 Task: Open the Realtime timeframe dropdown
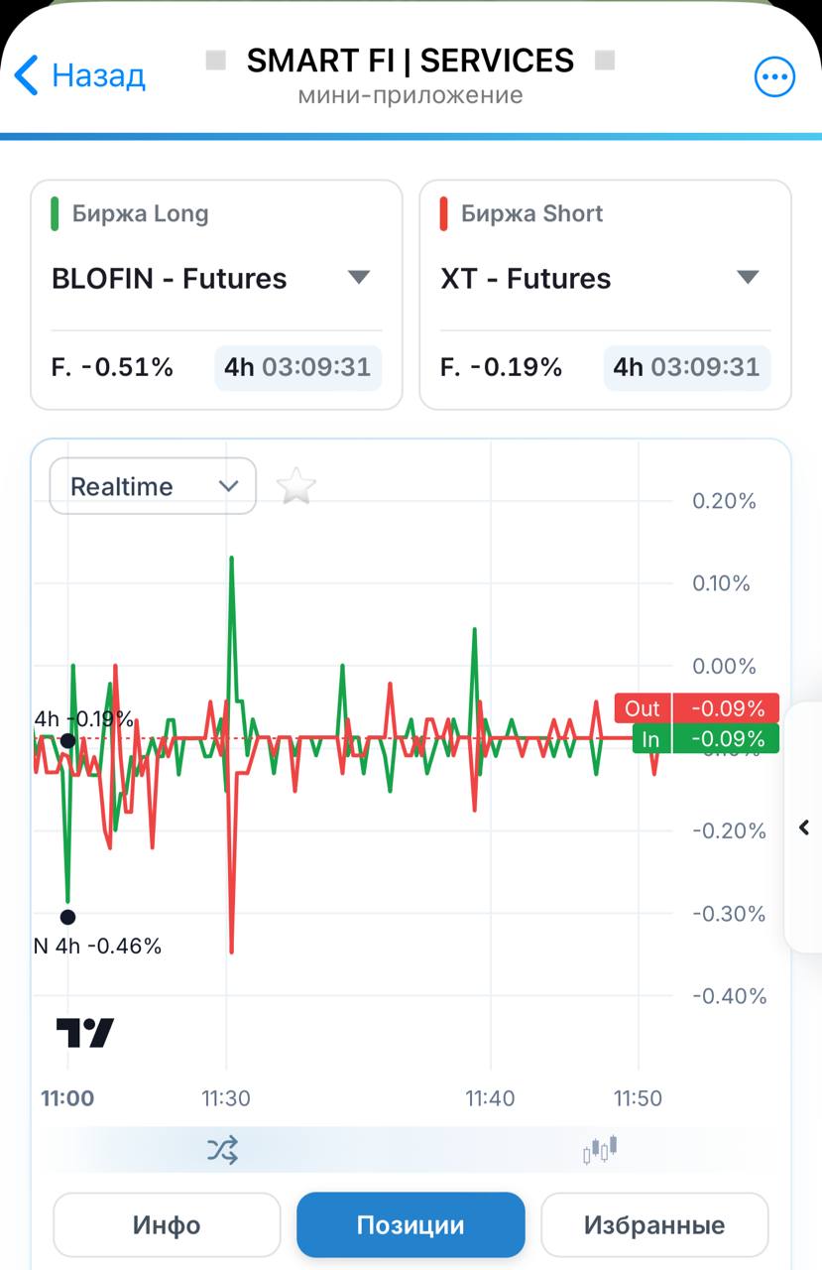click(153, 486)
